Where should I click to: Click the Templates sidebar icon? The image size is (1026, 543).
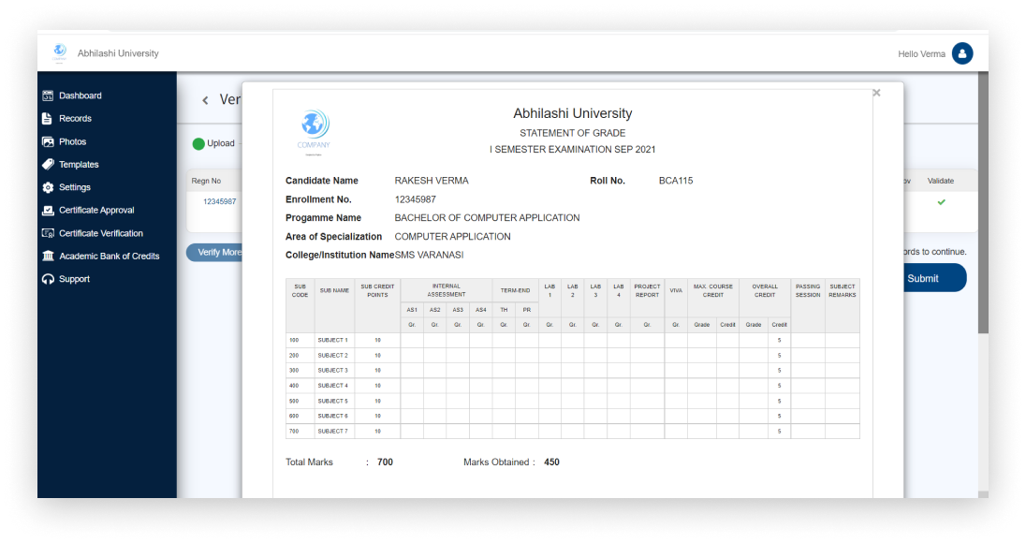pyautogui.click(x=47, y=164)
